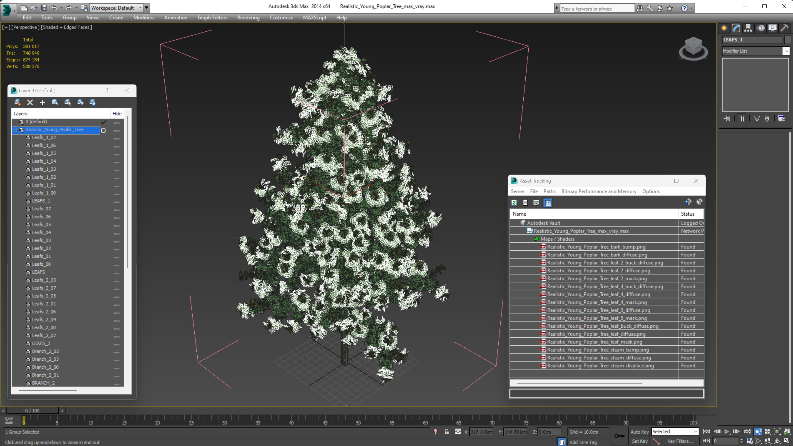This screenshot has width=793, height=446.
Task: Open the Rendering menu
Action: pyautogui.click(x=248, y=18)
